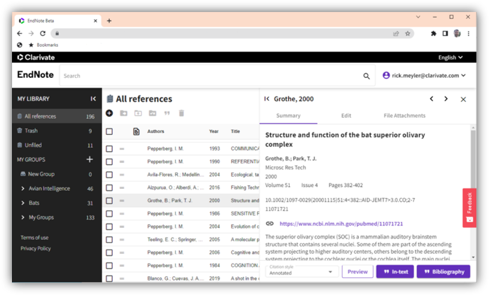Open the browser profile avatar
The width and height of the screenshot is (489, 295).
coord(457,34)
